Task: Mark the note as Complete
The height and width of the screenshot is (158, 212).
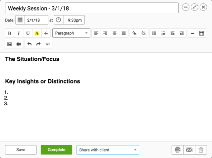Action: (x=56, y=150)
